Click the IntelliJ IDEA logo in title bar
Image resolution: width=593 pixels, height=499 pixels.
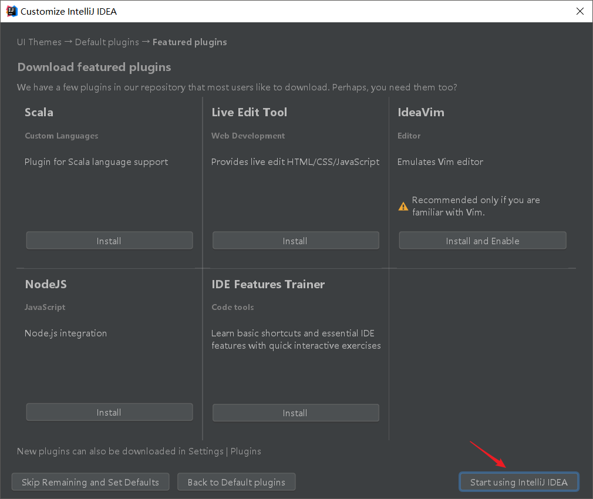tap(12, 11)
